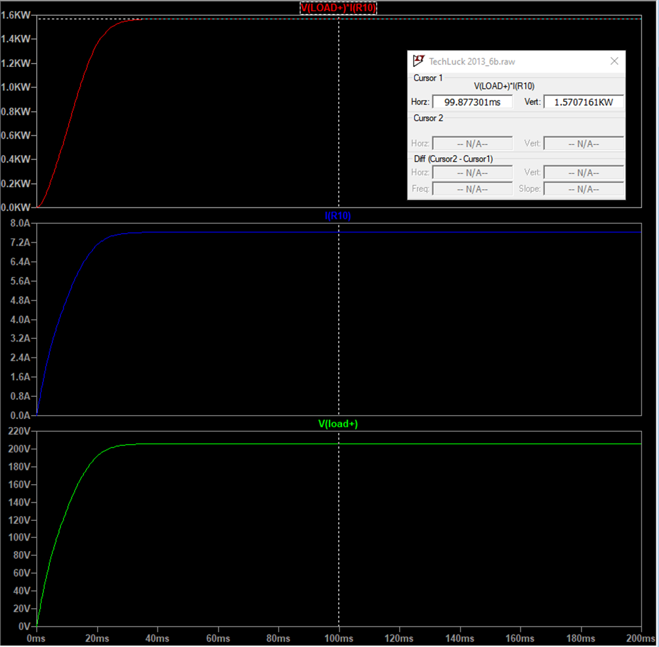Click the 20ms time axis label

[97, 638]
